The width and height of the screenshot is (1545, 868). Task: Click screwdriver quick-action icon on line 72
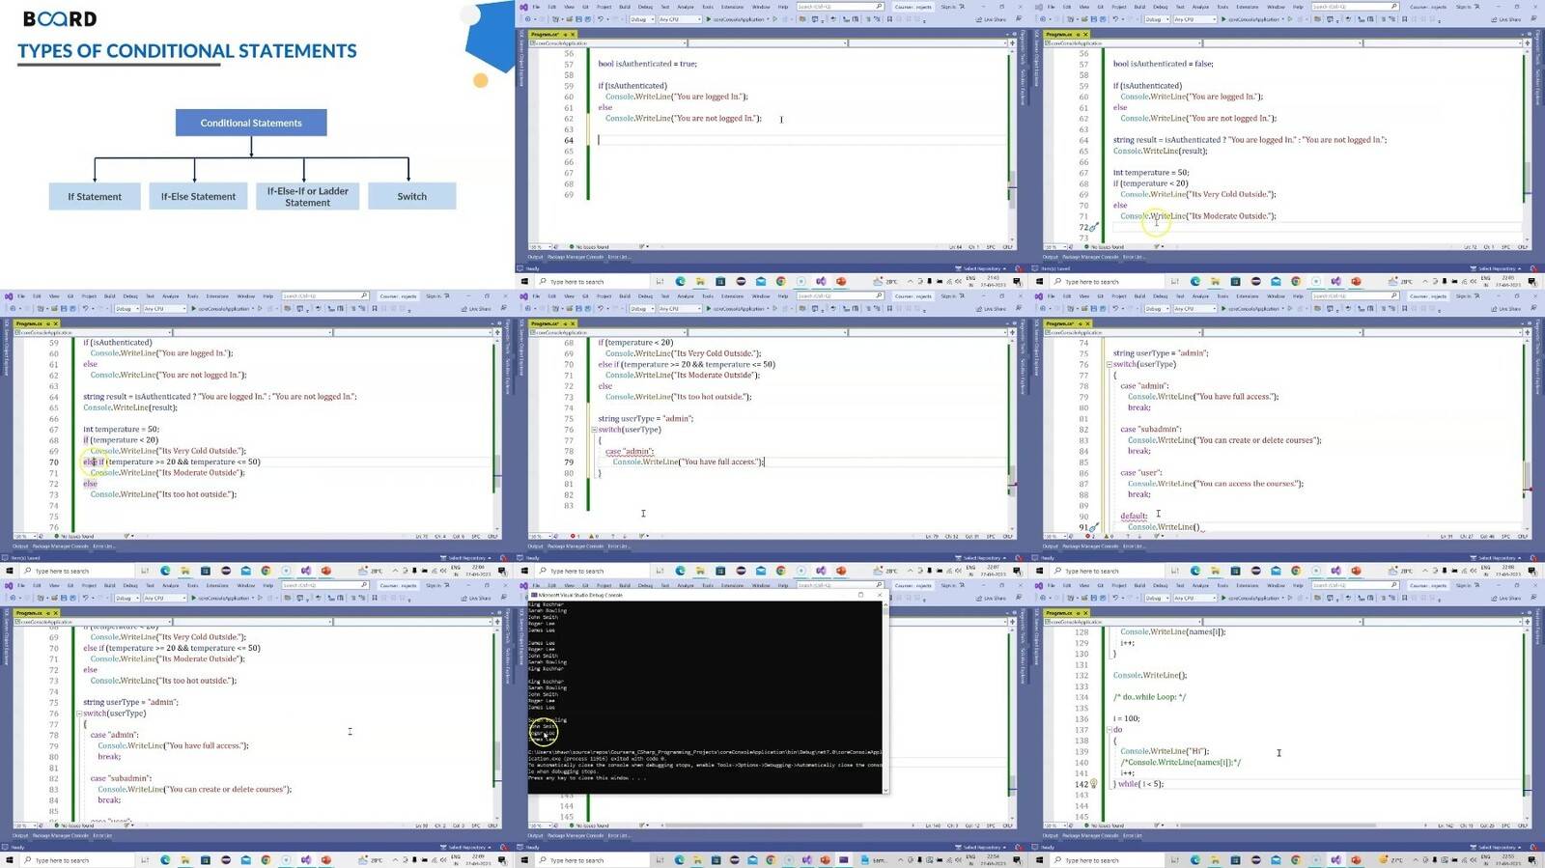tap(1094, 227)
